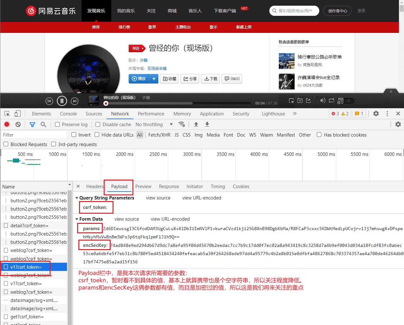404x325 pixels.
Task: Skip to next track in player bar
Action: [x=75, y=101]
